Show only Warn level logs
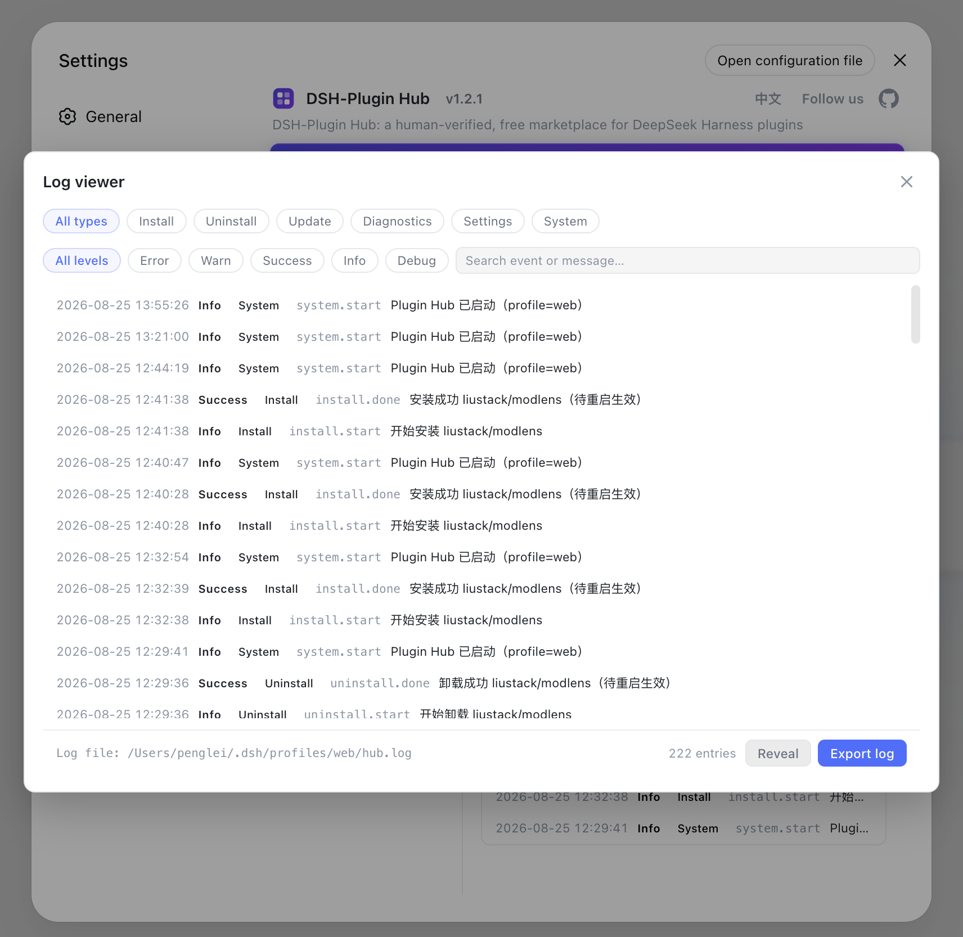The height and width of the screenshot is (937, 963). pos(216,260)
